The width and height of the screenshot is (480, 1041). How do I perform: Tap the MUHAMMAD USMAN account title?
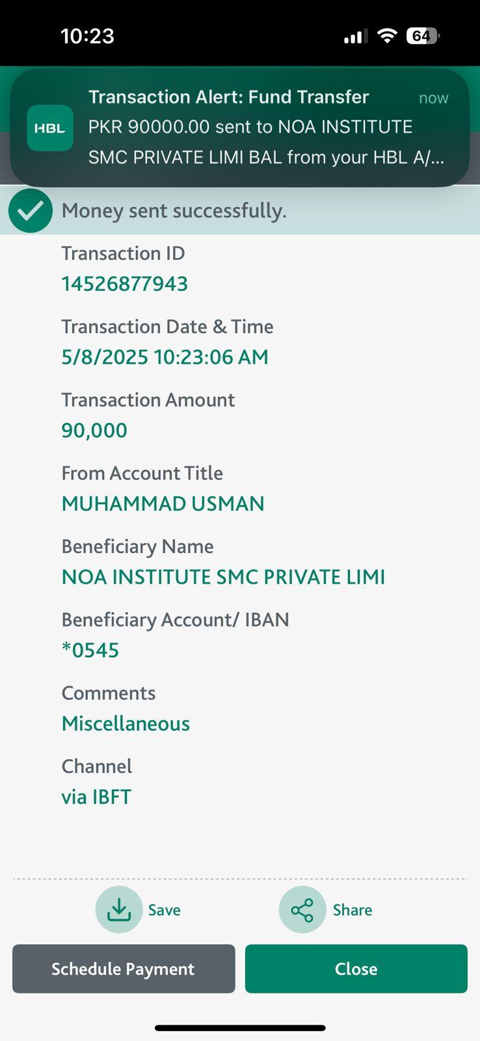[x=163, y=504]
